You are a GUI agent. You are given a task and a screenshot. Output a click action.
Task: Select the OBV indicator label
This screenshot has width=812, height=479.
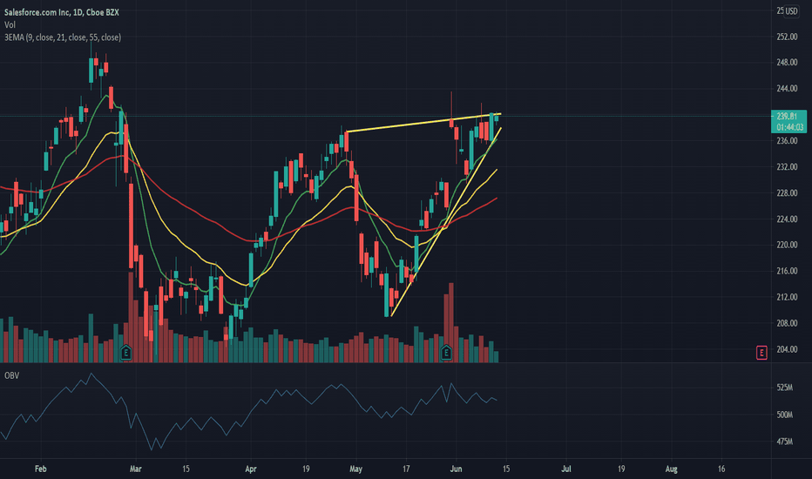(x=11, y=375)
